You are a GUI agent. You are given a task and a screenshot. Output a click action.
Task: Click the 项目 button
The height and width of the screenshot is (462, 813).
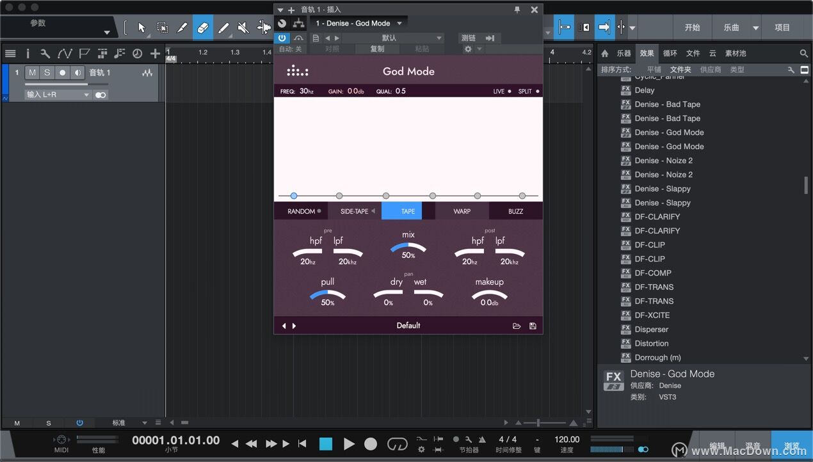point(782,28)
